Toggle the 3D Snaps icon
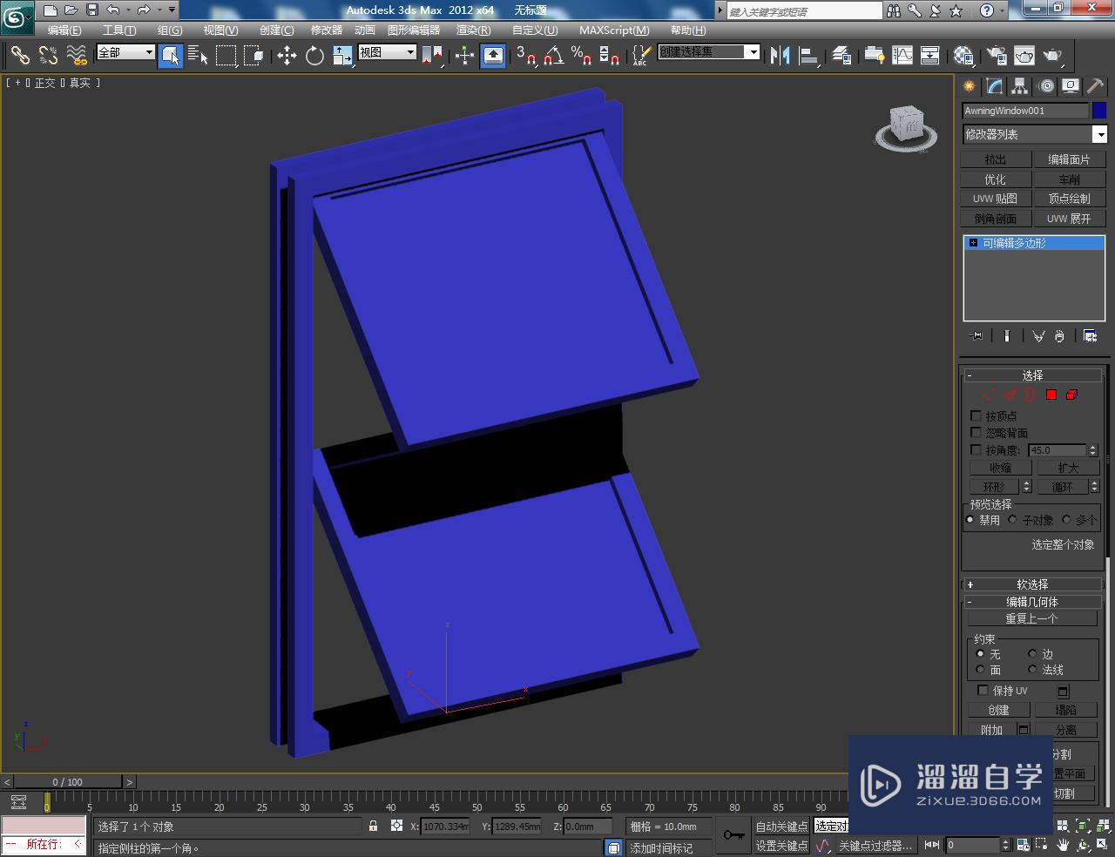The image size is (1115, 857). click(525, 56)
